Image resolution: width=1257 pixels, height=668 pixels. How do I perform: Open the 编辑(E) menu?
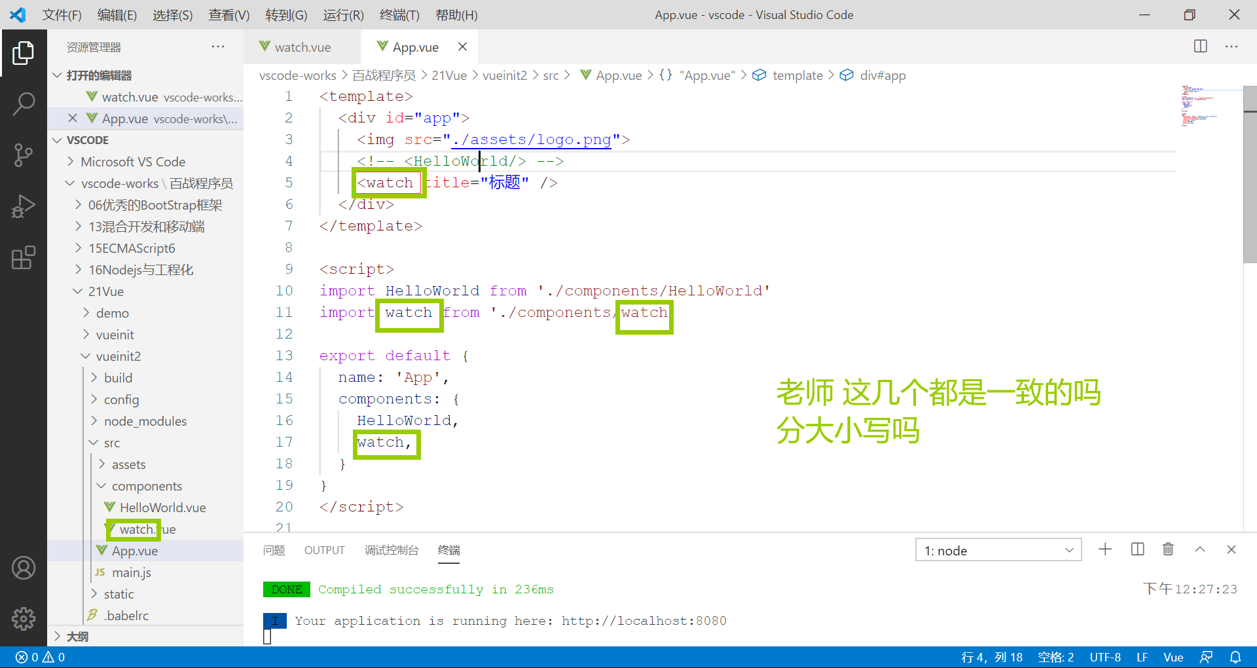(117, 15)
